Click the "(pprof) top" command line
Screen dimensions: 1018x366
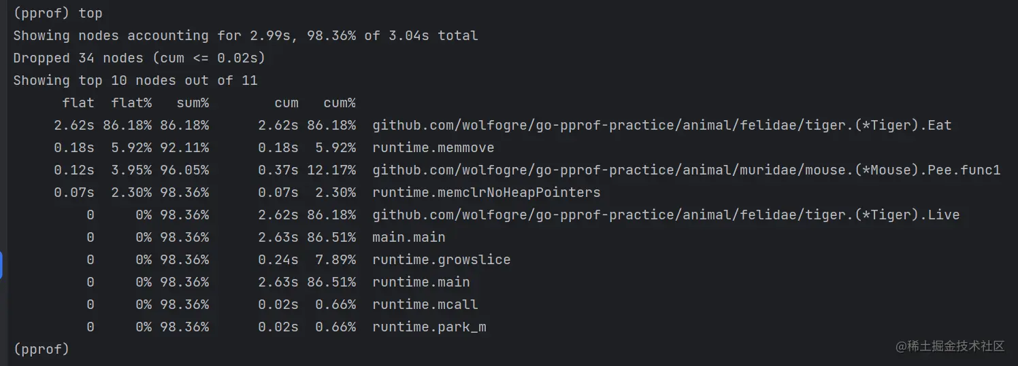58,13
